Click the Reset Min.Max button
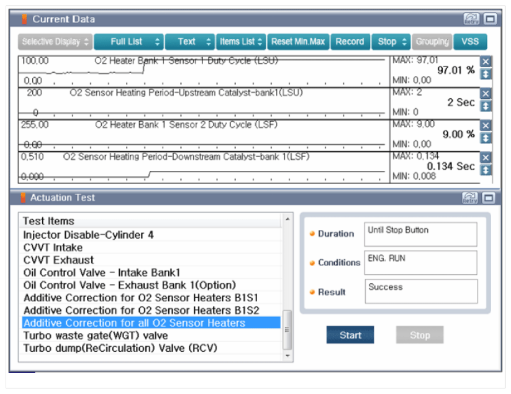 click(x=298, y=42)
